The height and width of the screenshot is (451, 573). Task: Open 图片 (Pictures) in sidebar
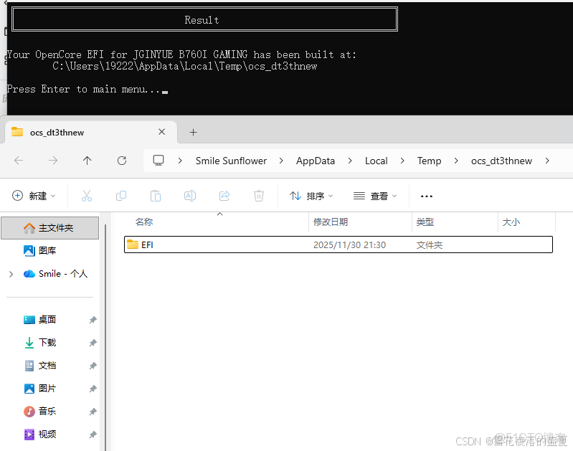[40, 389]
